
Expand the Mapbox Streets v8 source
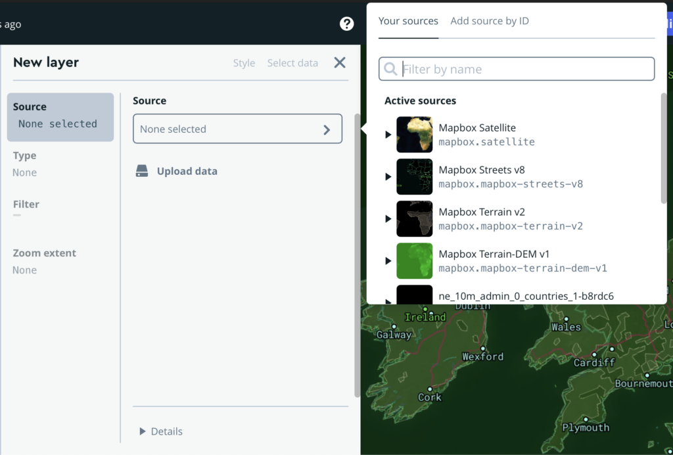tap(388, 177)
